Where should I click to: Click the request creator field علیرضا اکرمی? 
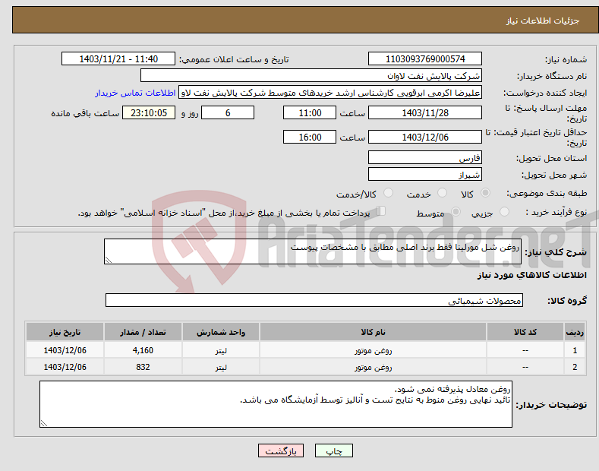tap(330, 93)
